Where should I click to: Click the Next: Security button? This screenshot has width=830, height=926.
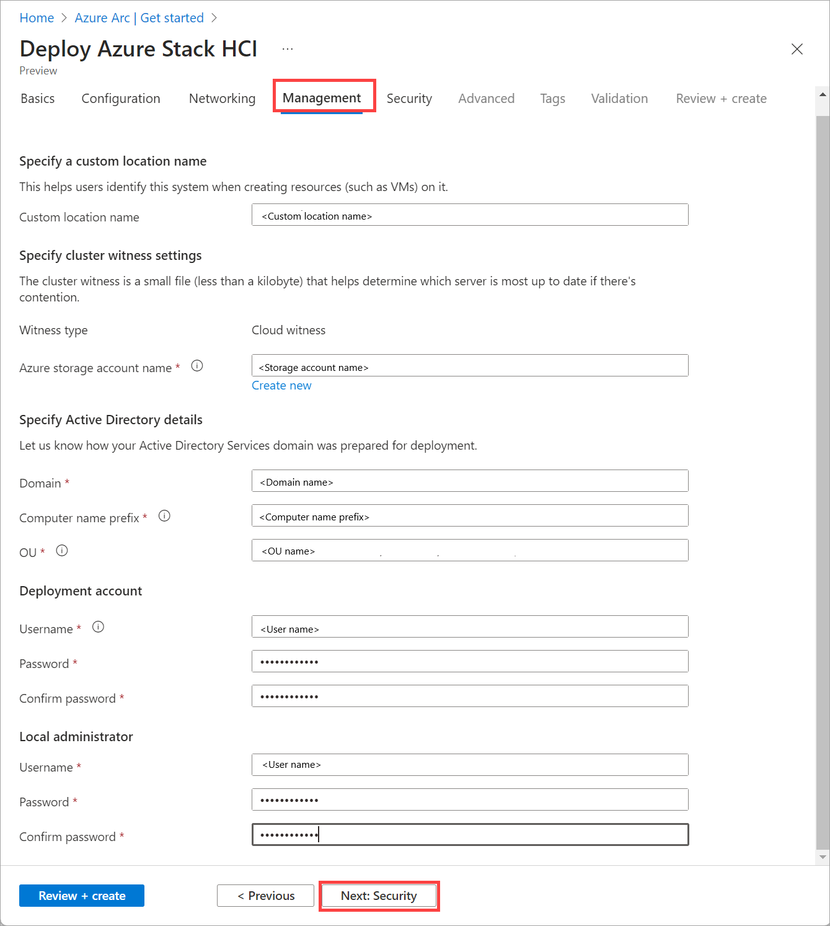pos(379,896)
